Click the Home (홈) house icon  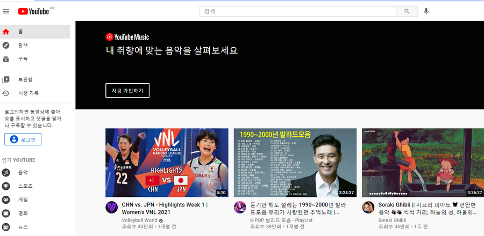(x=6, y=32)
